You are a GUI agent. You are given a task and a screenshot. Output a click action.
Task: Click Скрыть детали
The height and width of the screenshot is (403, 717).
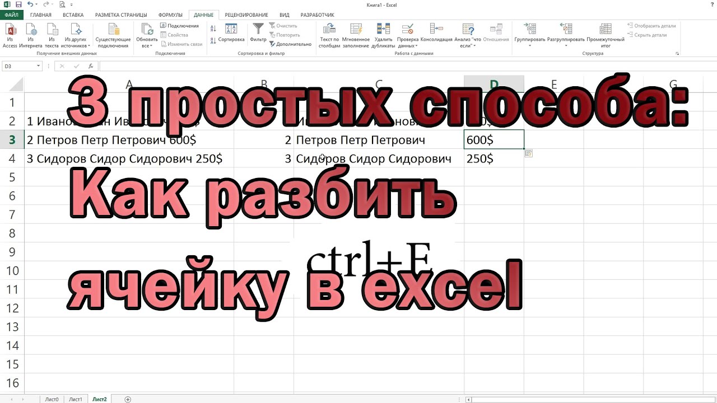coord(648,35)
